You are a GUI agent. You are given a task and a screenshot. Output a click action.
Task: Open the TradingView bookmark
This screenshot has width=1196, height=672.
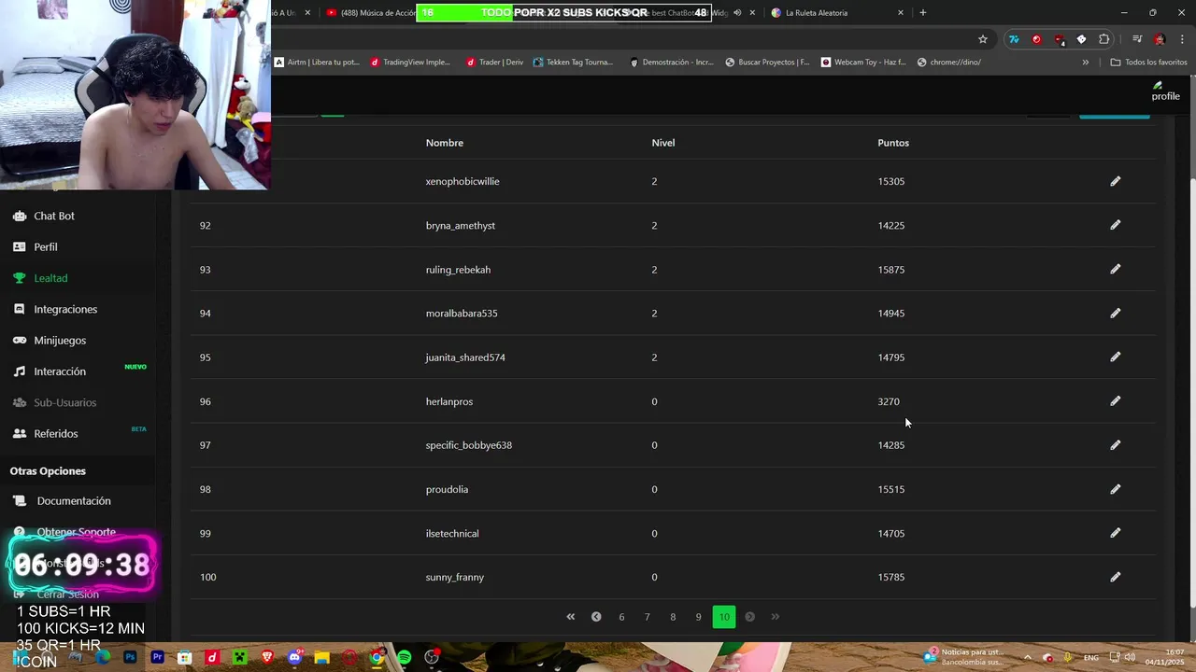point(410,63)
